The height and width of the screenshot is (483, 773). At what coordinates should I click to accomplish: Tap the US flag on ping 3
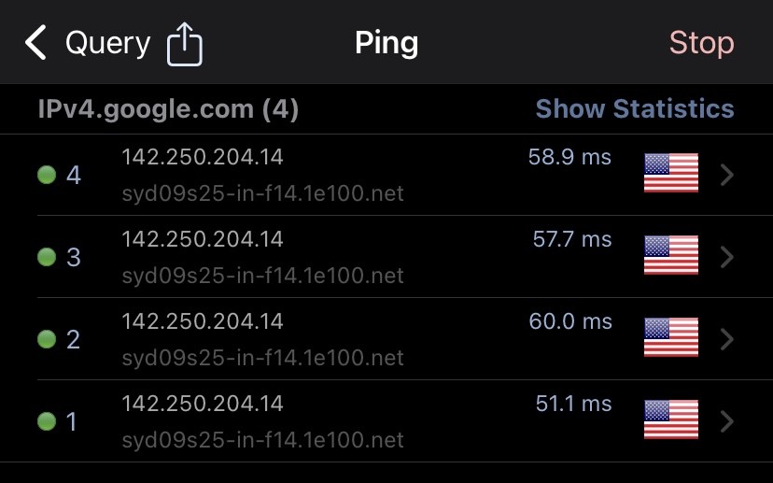tap(671, 256)
